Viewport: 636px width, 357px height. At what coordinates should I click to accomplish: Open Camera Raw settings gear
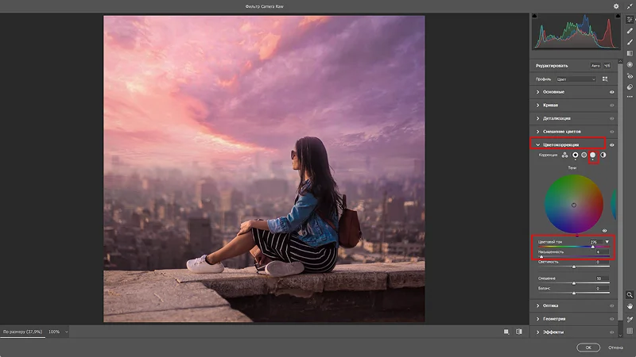point(616,6)
